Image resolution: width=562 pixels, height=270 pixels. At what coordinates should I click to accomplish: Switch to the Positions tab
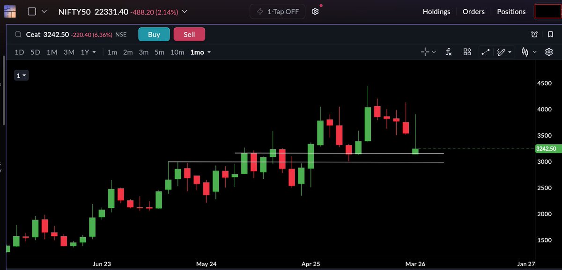pyautogui.click(x=511, y=12)
